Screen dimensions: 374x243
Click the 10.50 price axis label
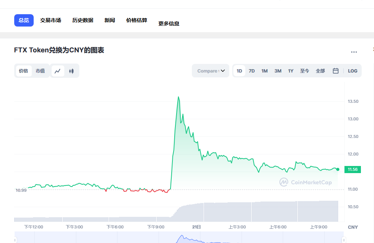353,207
